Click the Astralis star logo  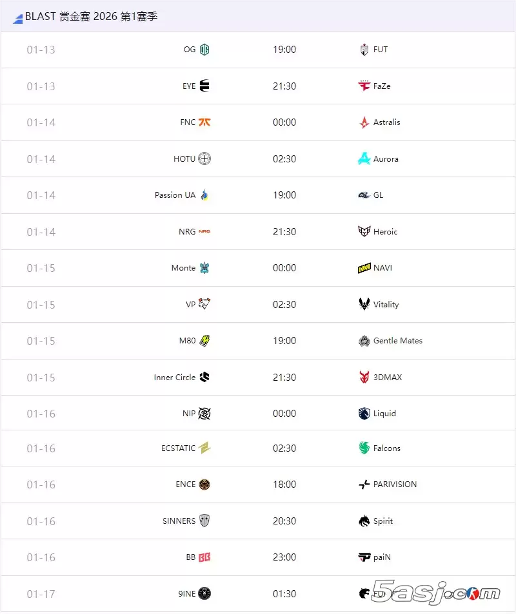click(364, 122)
